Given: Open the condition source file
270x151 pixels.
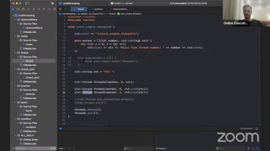Looking at the screenshot, I should [31, 127].
